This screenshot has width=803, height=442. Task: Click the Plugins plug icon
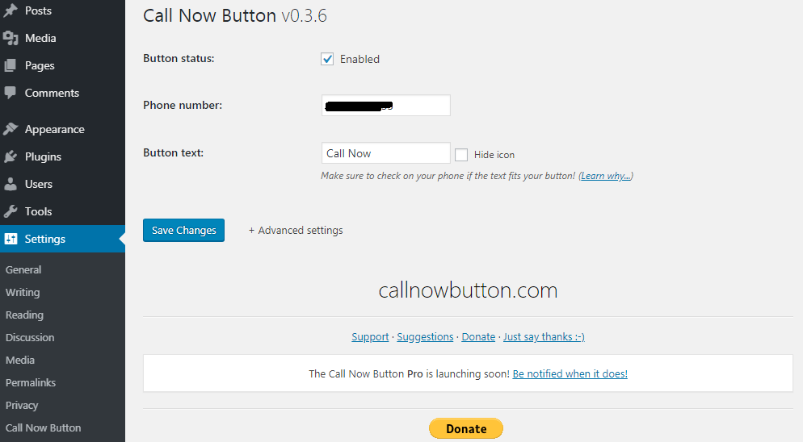(x=11, y=156)
